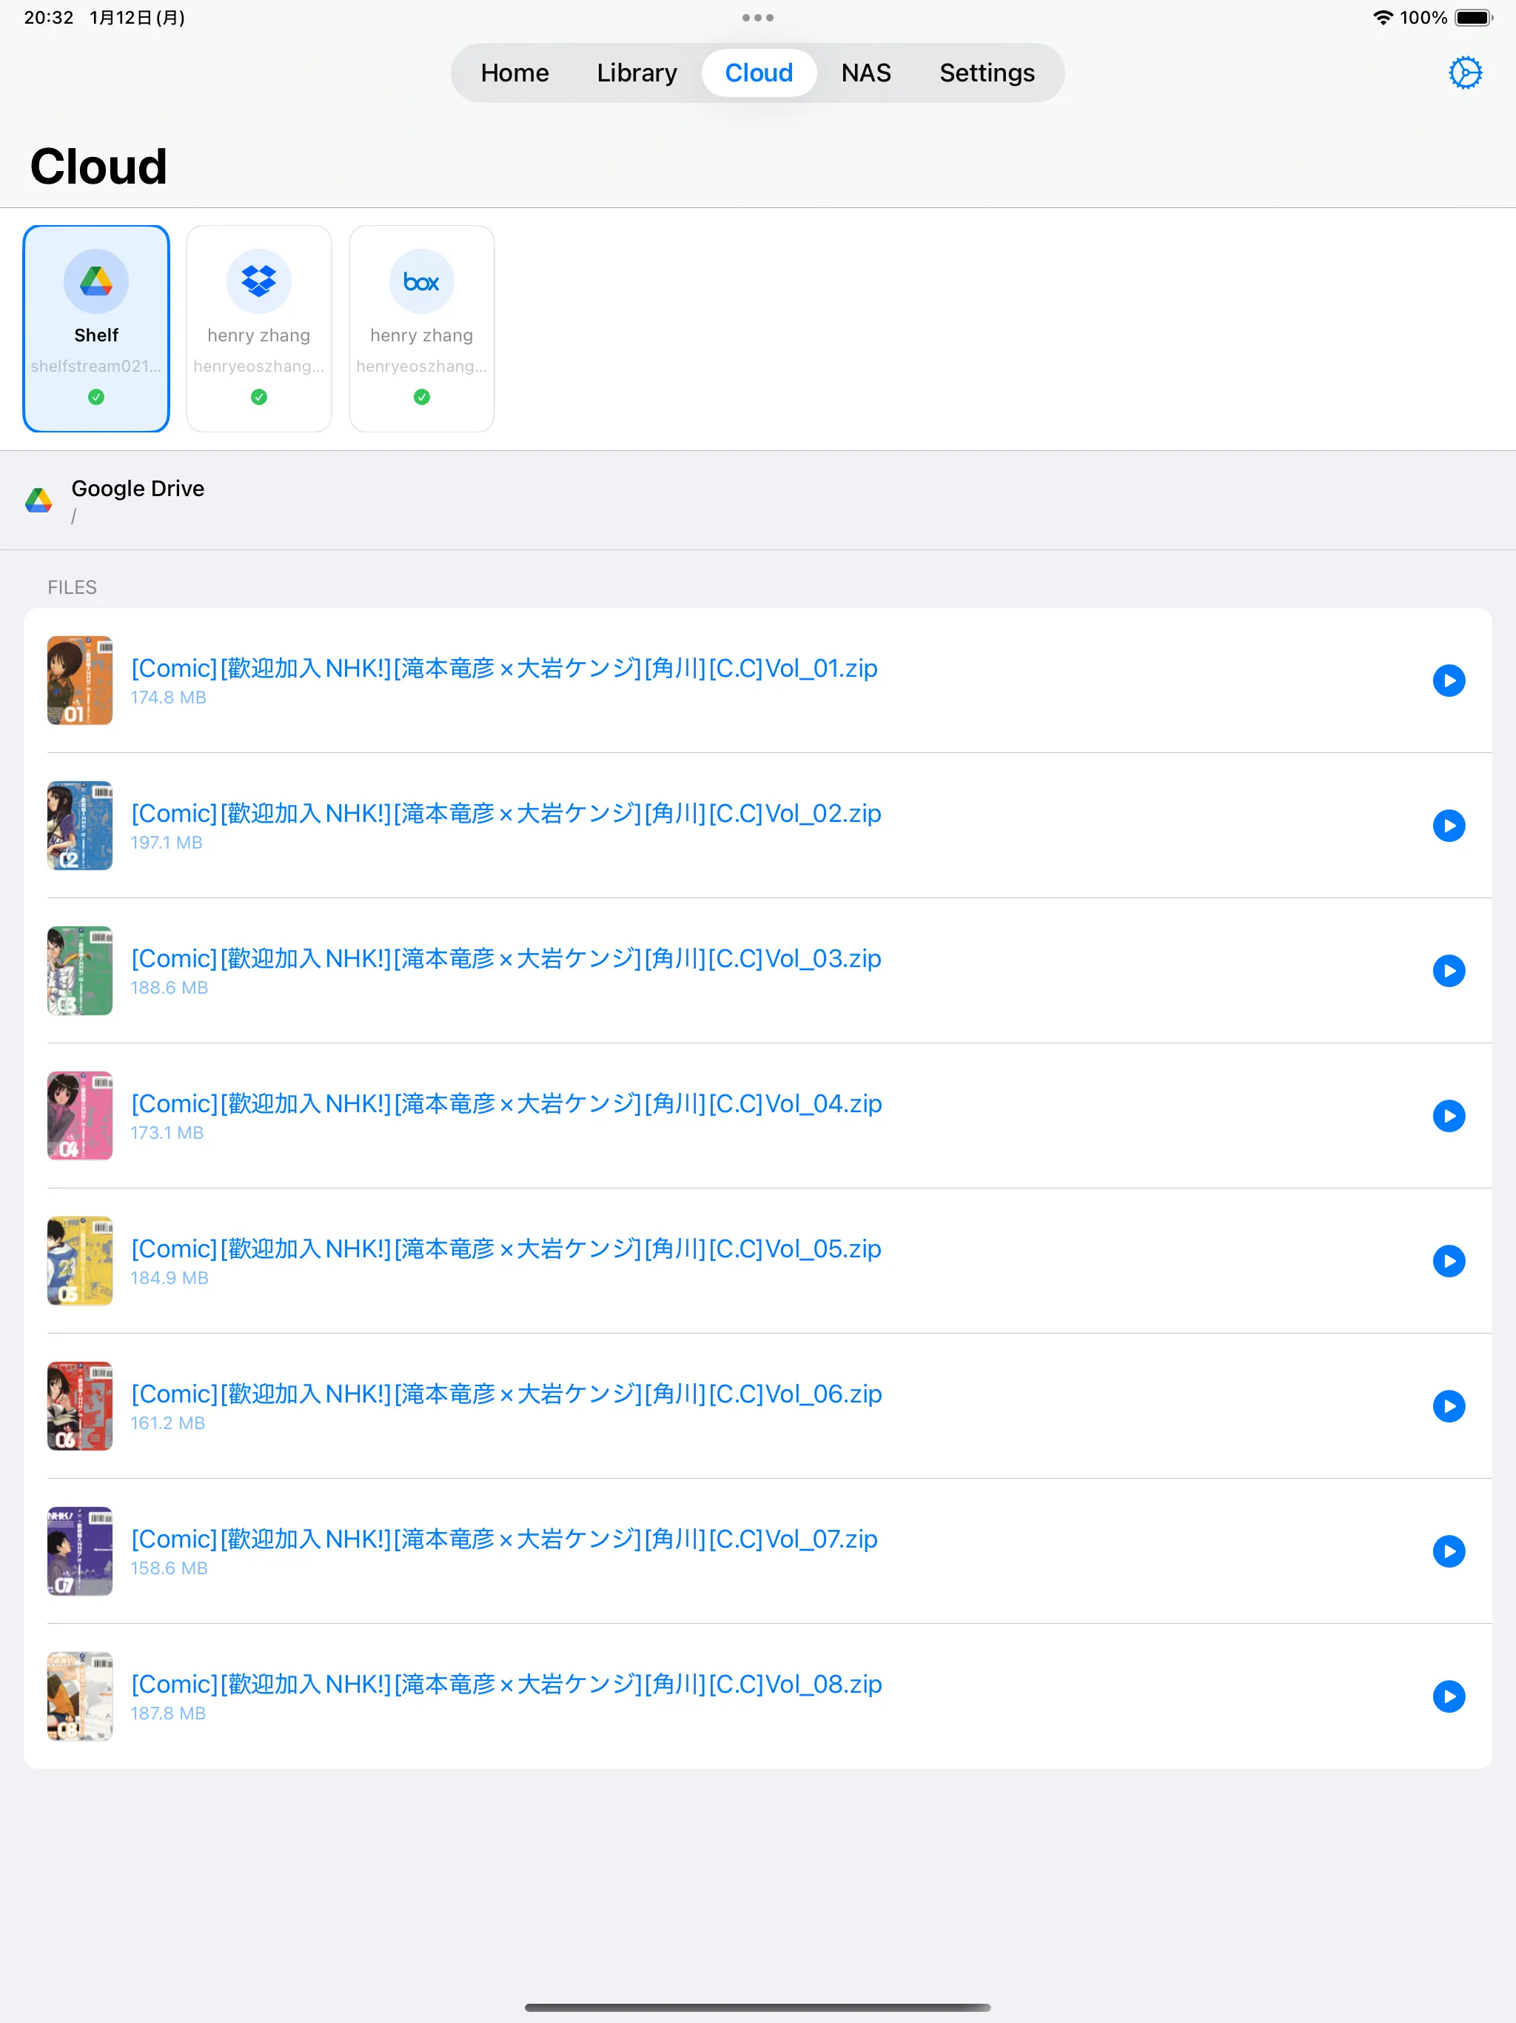Select the Dropbox henry zhang account
This screenshot has width=1516, height=2023.
pyautogui.click(x=259, y=328)
